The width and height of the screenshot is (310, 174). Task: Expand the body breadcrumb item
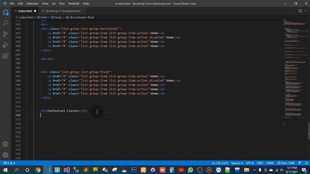pyautogui.click(x=58, y=17)
